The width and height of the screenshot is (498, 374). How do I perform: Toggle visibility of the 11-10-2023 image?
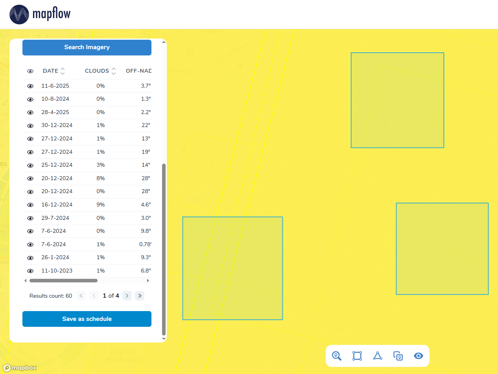30,271
